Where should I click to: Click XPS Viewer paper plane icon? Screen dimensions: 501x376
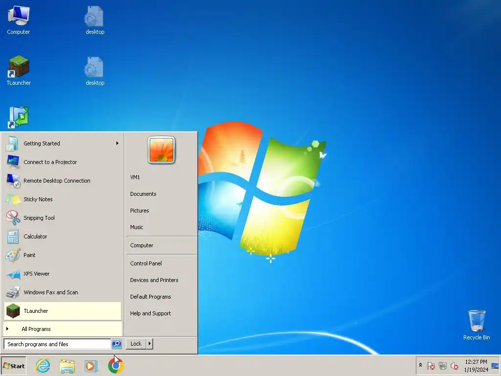pos(13,274)
